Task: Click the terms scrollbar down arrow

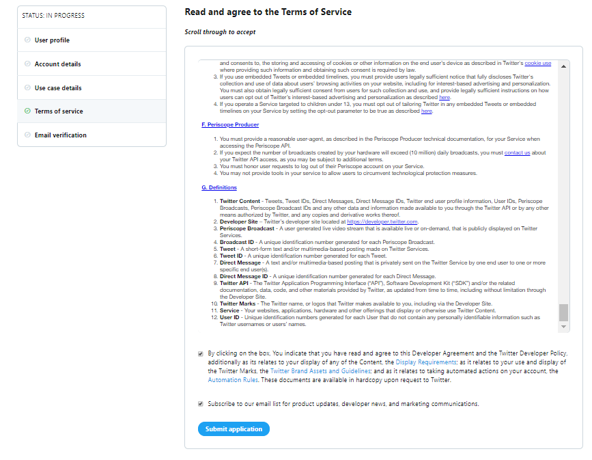Action: 563,327
